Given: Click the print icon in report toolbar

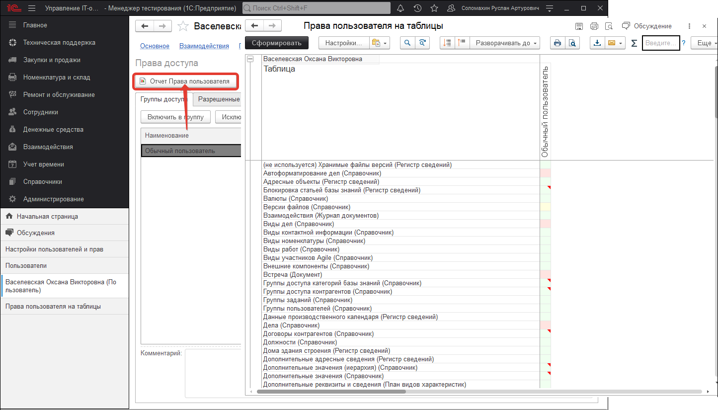Looking at the screenshot, I should [x=557, y=43].
